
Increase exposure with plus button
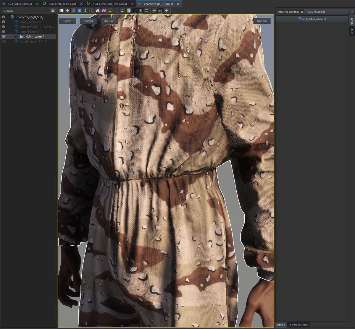coord(167,11)
